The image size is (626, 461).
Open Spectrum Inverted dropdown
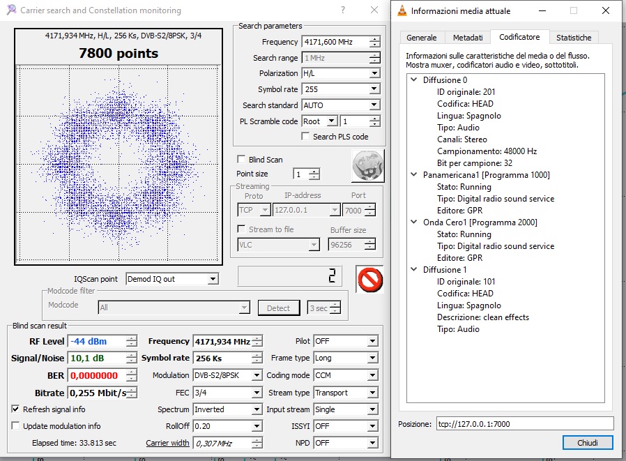click(257, 409)
